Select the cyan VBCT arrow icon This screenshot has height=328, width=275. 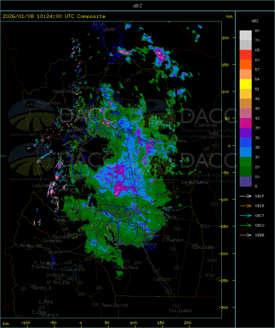245,215
